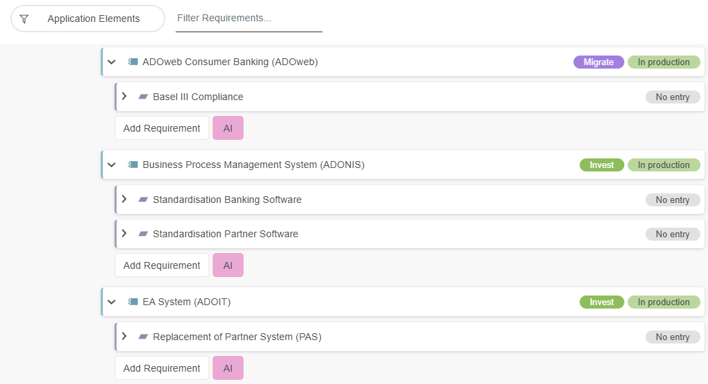
Task: Click Add Requirement under ADOweb Consumer Banking
Action: [x=162, y=128]
